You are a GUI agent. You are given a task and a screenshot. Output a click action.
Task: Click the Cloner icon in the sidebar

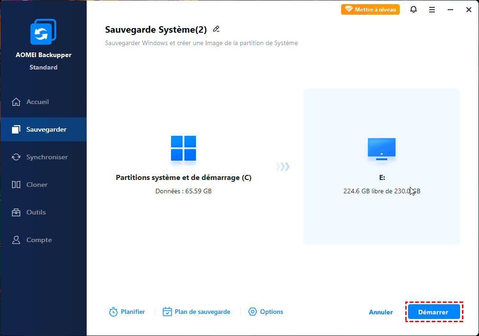tap(16, 185)
